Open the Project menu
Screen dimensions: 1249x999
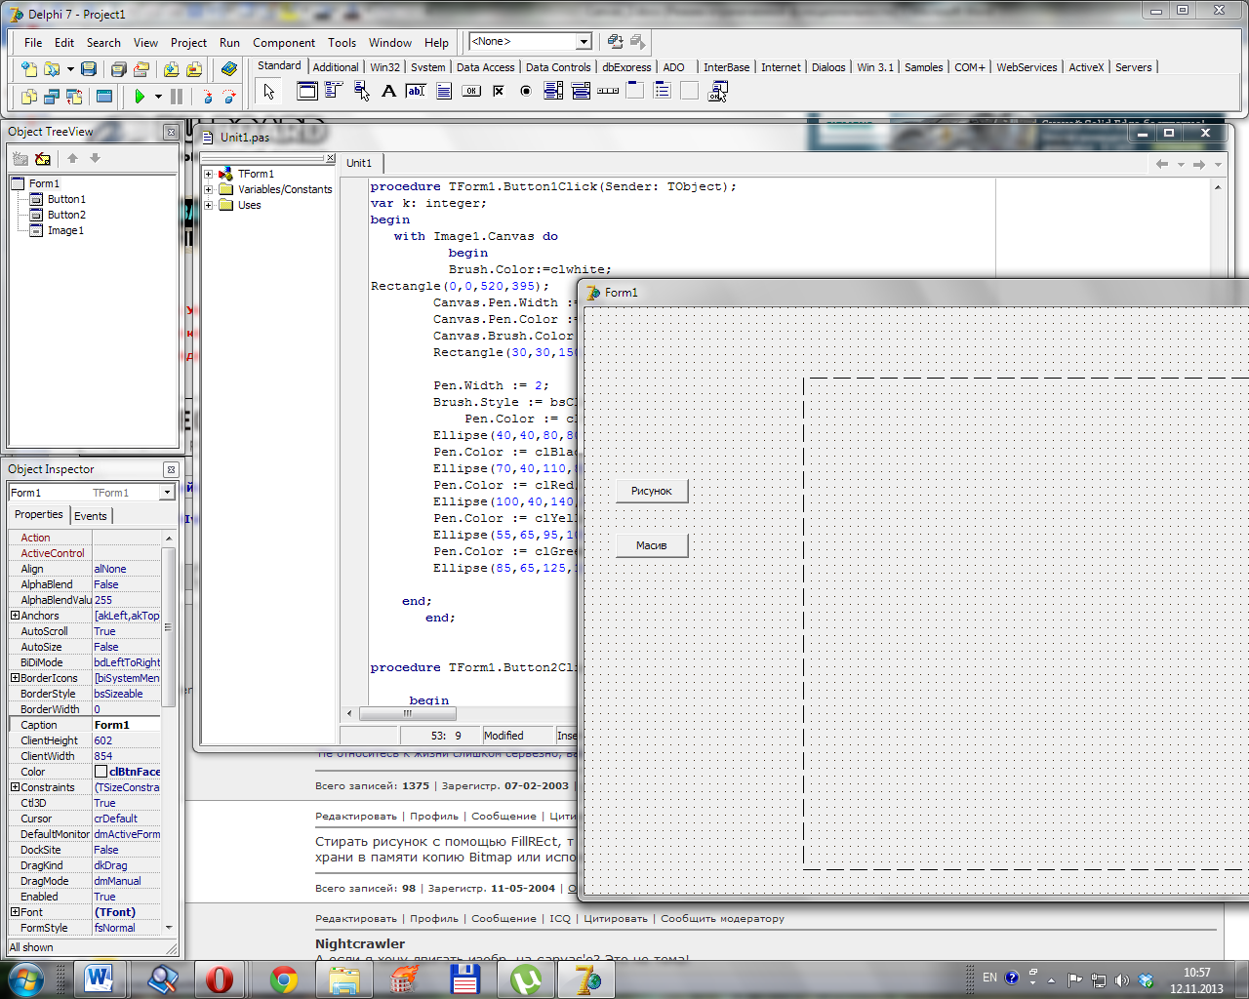tap(188, 43)
